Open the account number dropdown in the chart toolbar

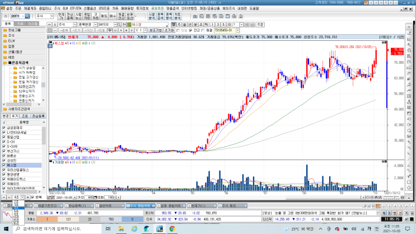(x=238, y=31)
